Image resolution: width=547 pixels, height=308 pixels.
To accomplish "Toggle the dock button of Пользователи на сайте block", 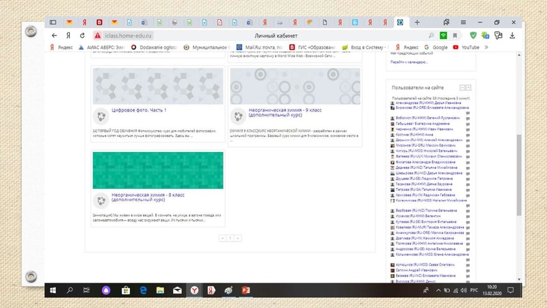I will tap(469, 88).
